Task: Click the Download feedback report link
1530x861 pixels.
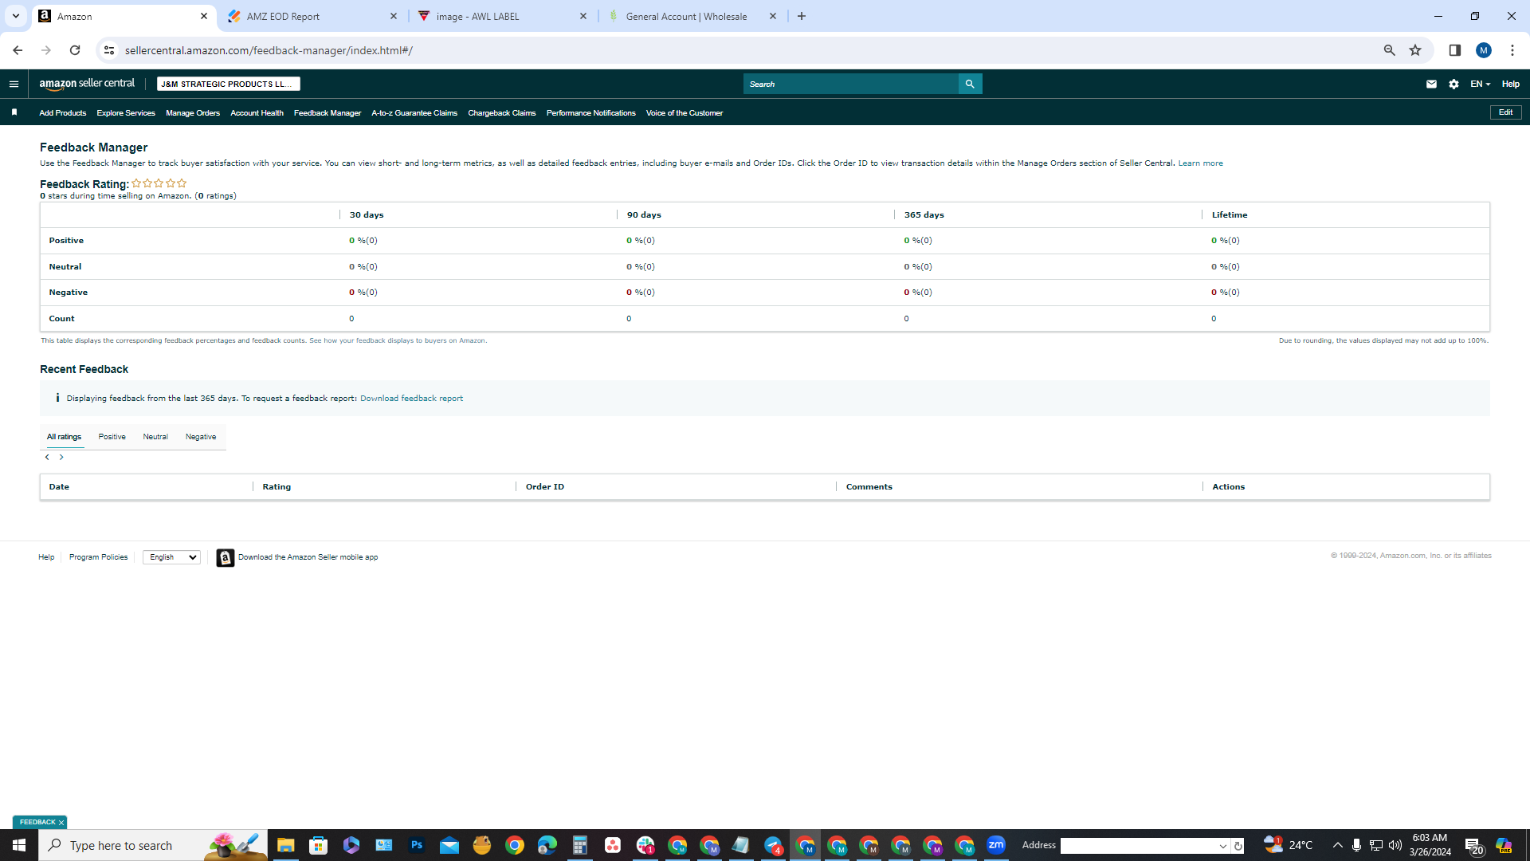Action: 411,399
